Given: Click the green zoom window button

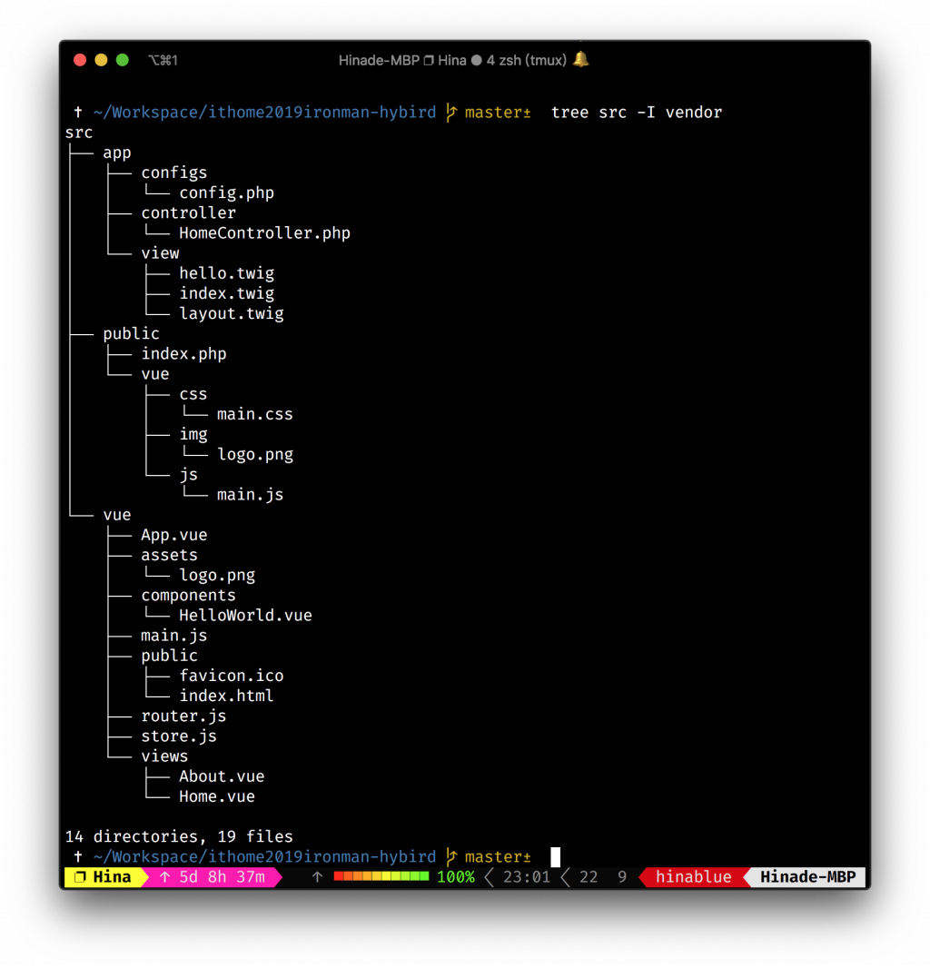Looking at the screenshot, I should coord(123,60).
